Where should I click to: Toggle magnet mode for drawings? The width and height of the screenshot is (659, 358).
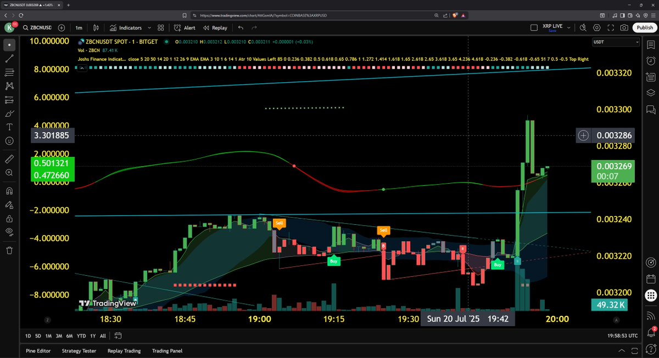(x=9, y=191)
